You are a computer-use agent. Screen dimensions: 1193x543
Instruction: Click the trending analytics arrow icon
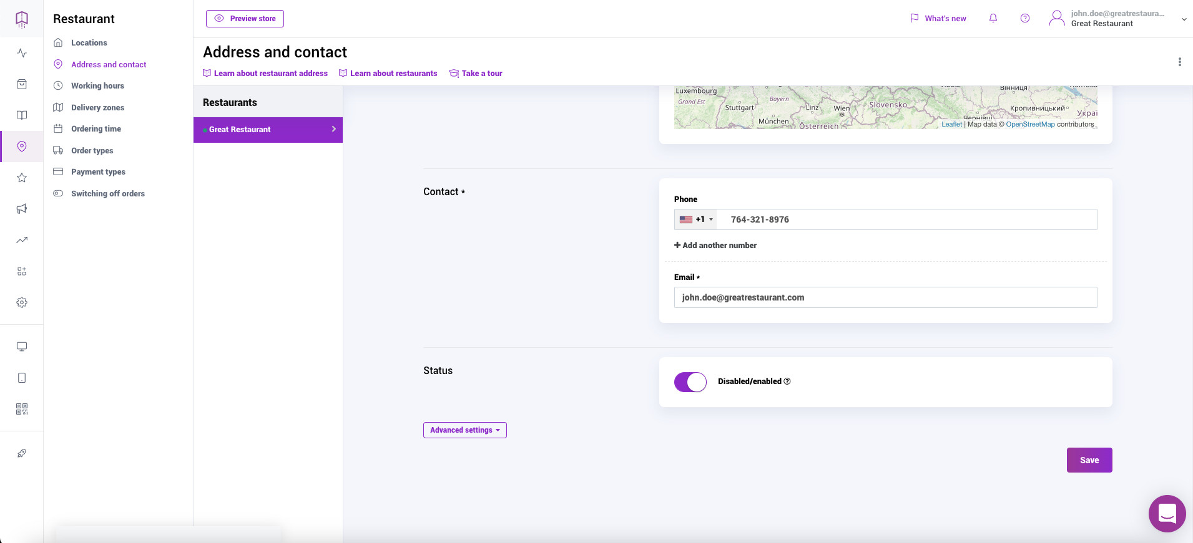coord(22,240)
